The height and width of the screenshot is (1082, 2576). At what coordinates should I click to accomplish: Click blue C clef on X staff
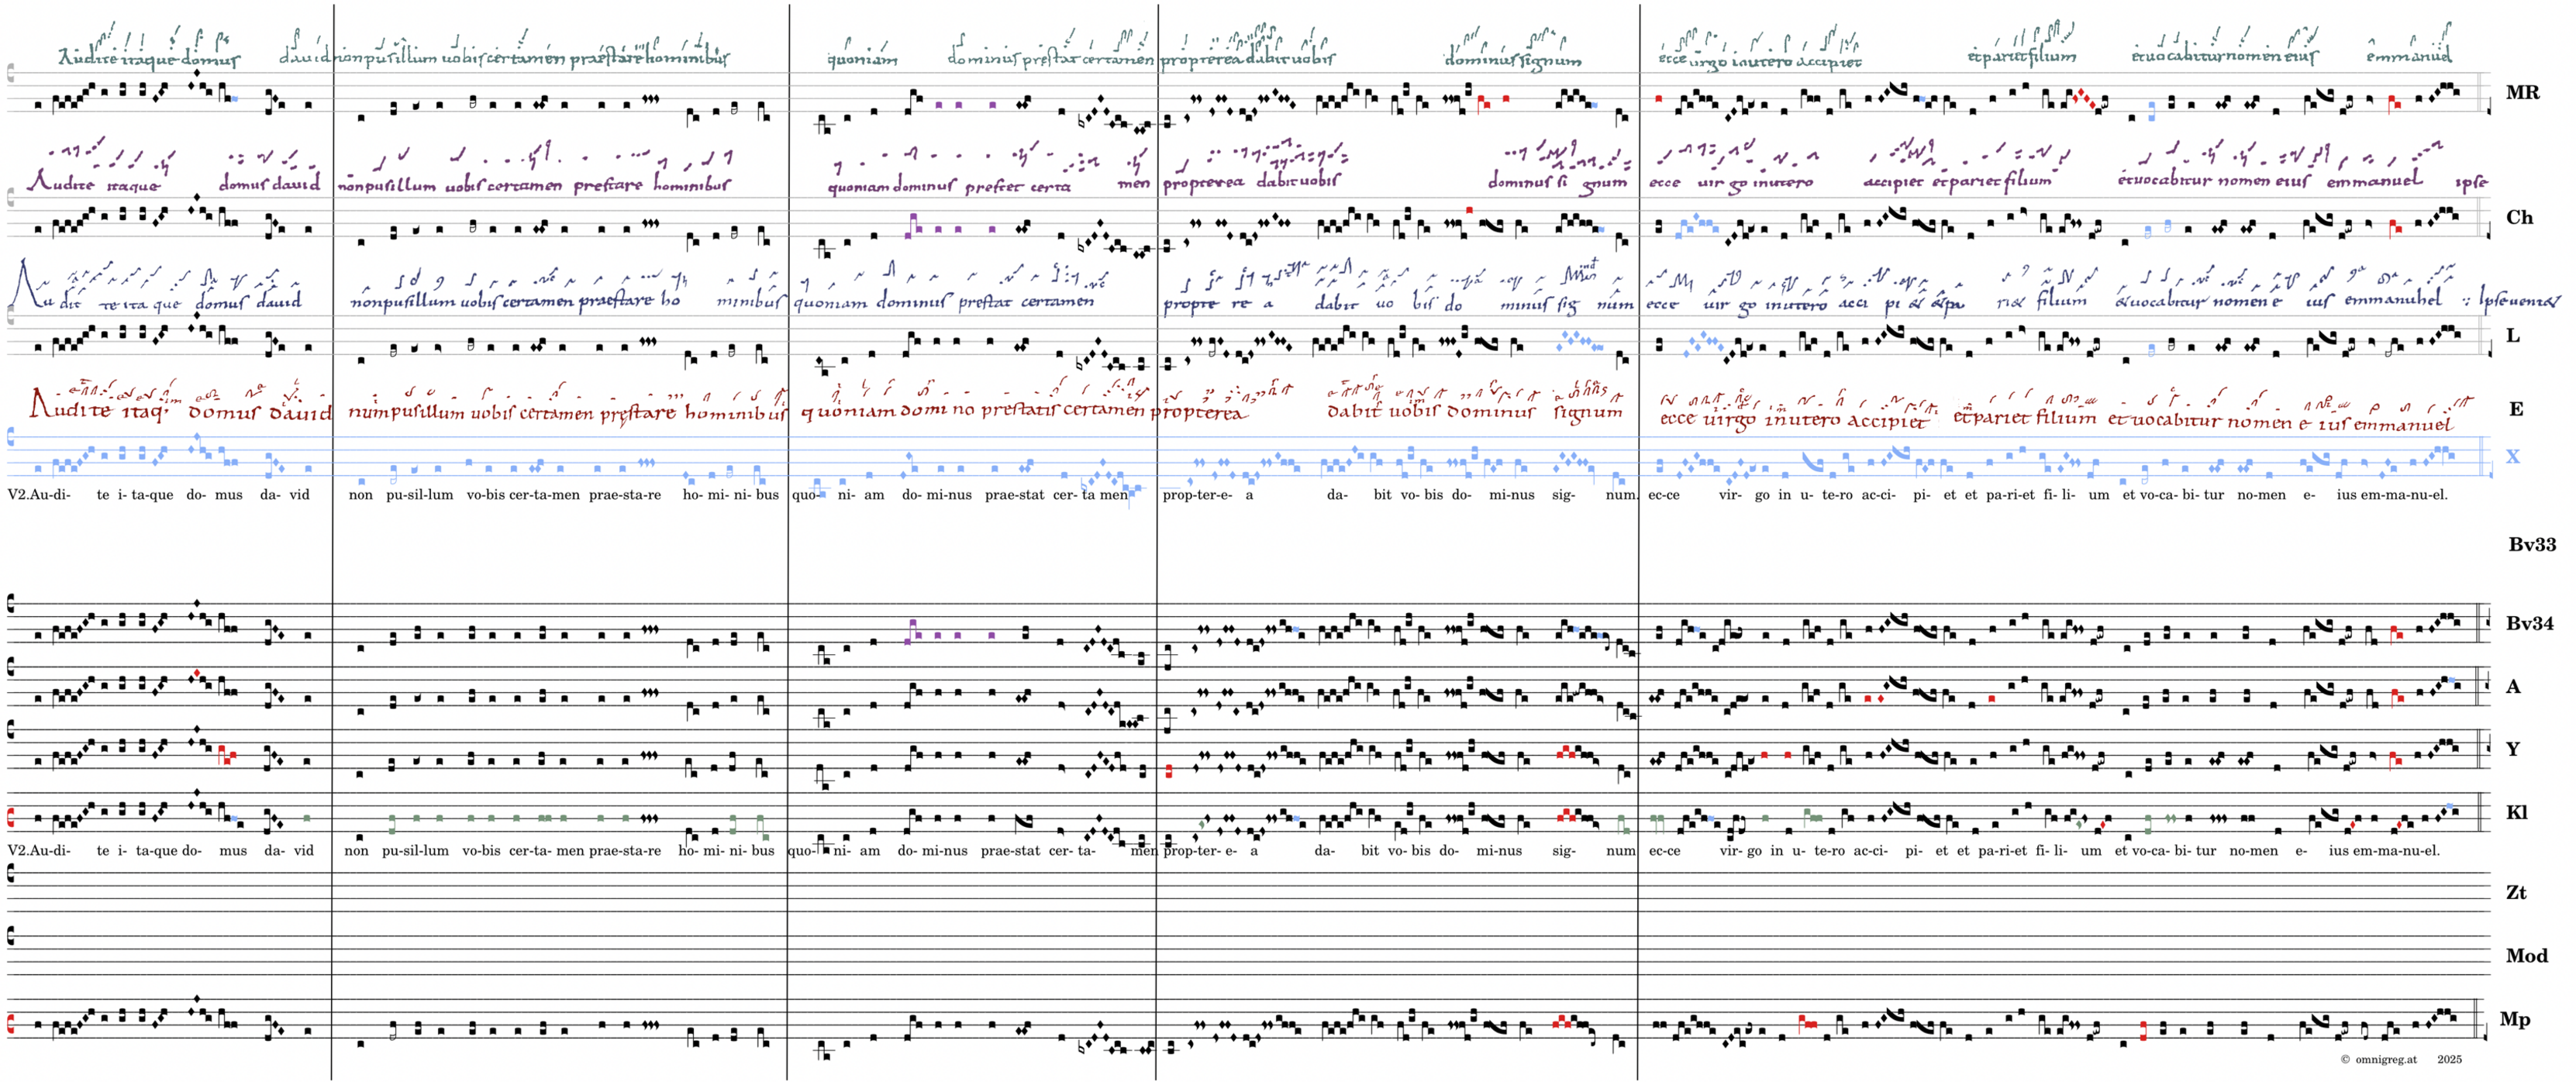pos(12,437)
